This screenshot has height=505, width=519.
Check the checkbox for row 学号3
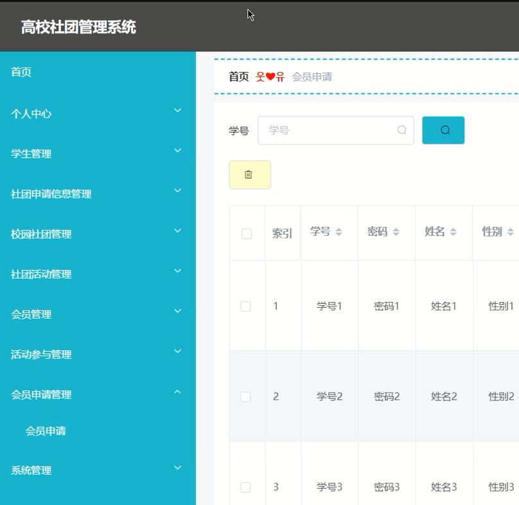tap(245, 487)
